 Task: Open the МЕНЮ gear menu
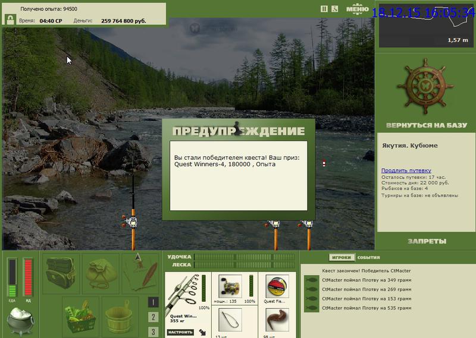pyautogui.click(x=358, y=10)
